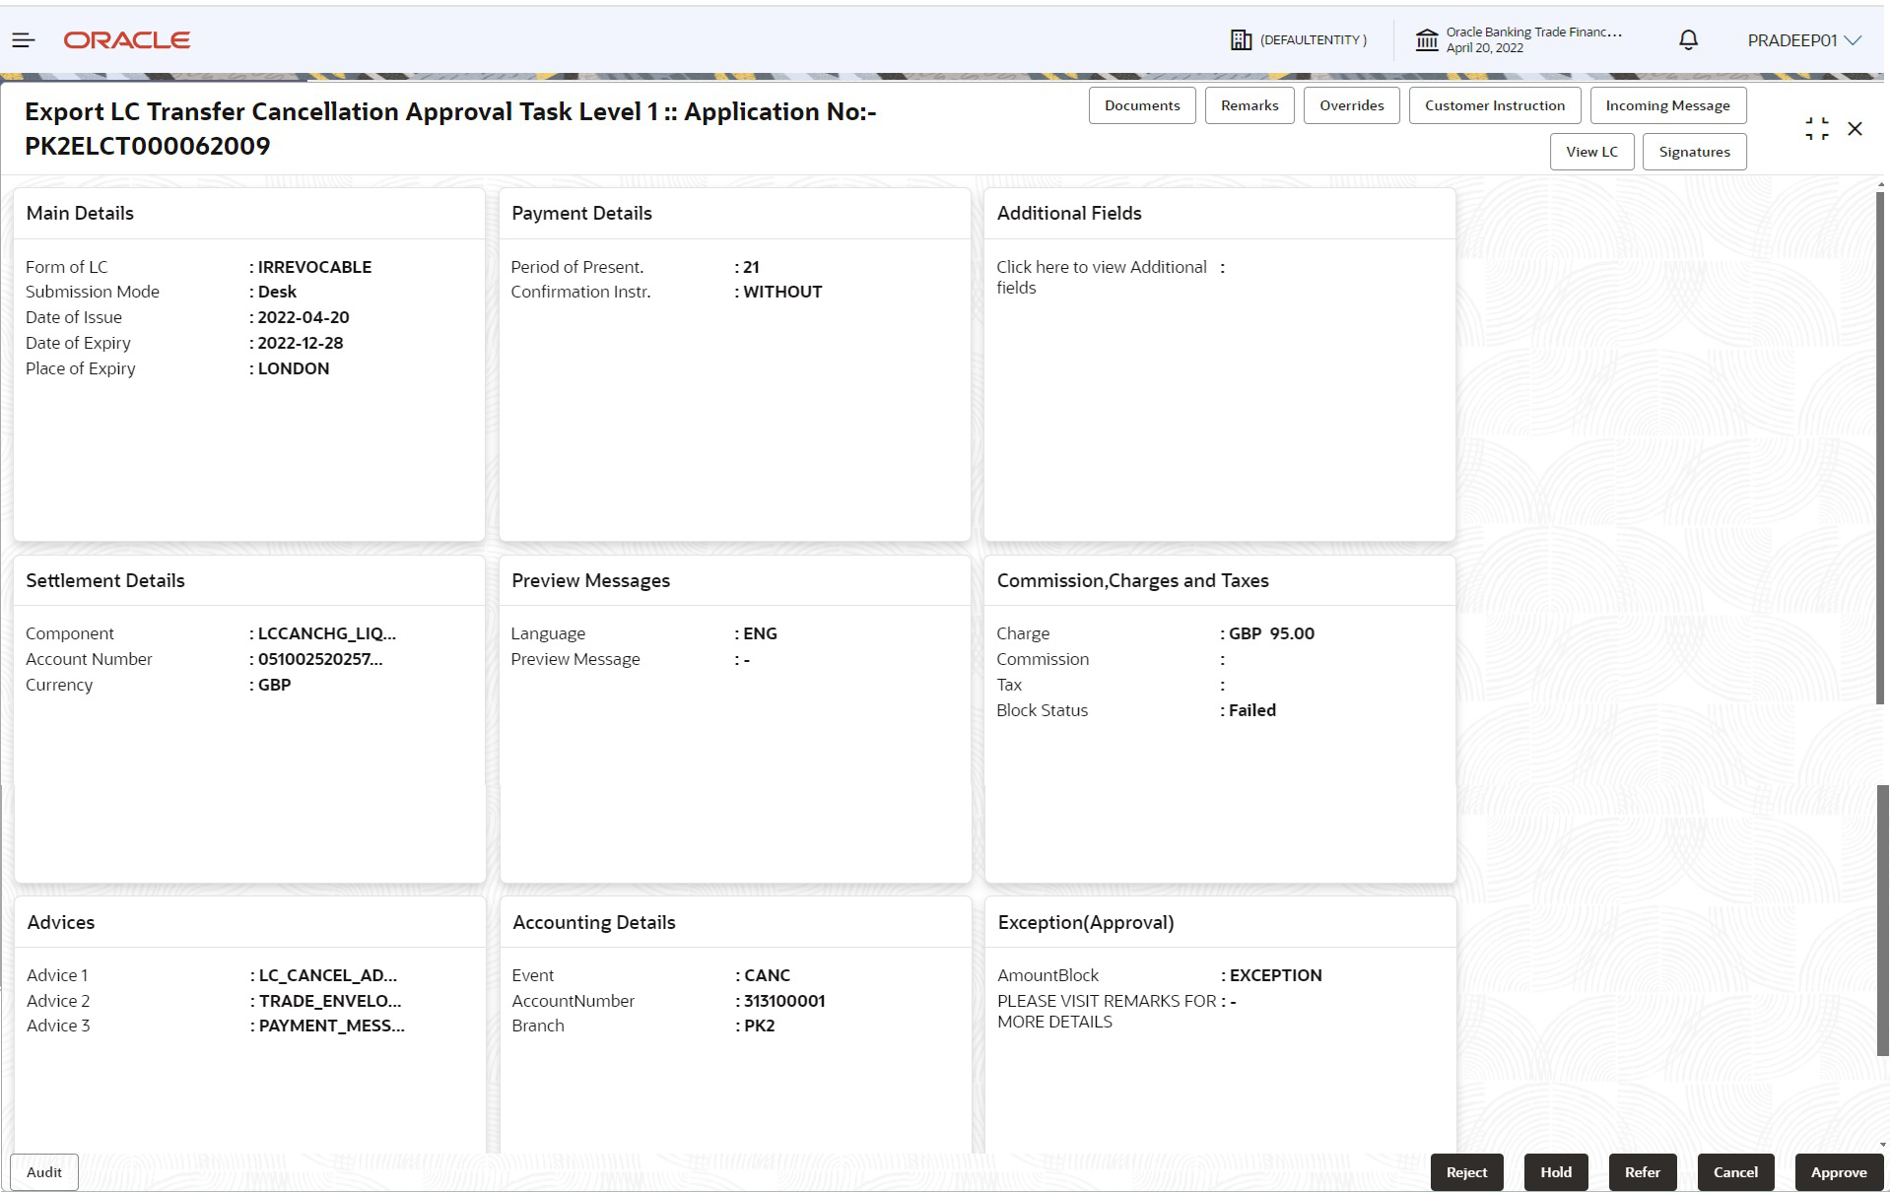The width and height of the screenshot is (1890, 1192).
Task: Open the Remarks panel
Action: pos(1249,105)
